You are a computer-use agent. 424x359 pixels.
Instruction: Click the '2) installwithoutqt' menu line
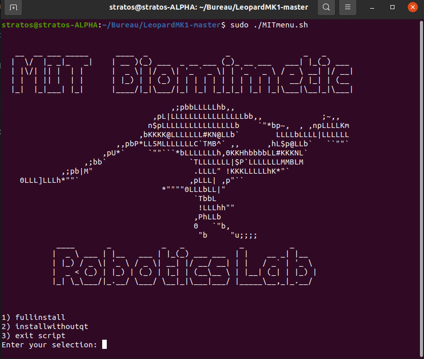click(45, 327)
